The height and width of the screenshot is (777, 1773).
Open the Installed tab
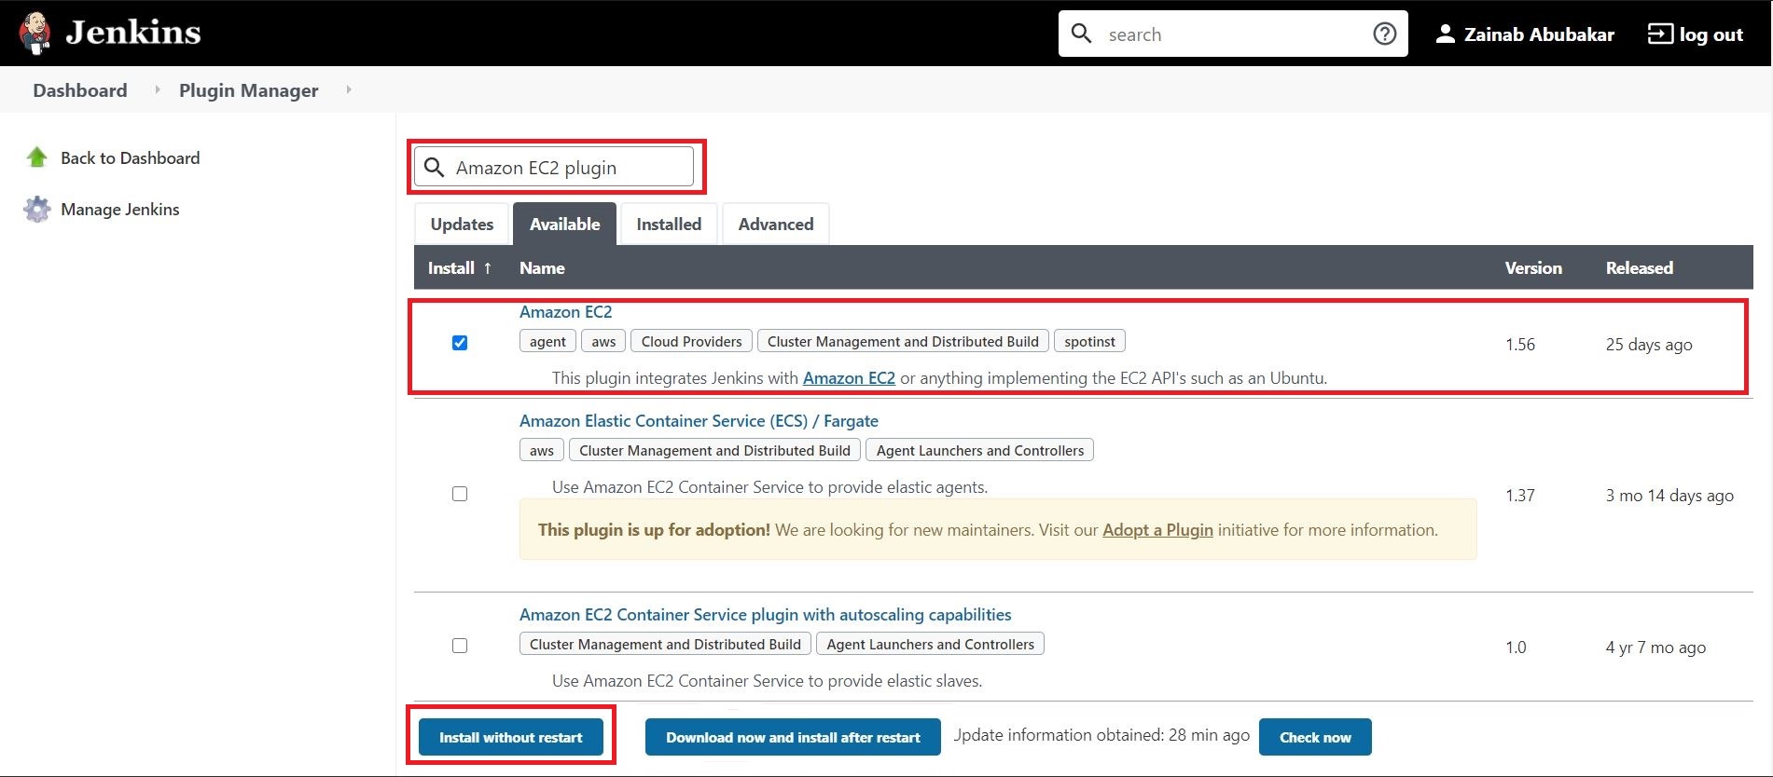669,224
